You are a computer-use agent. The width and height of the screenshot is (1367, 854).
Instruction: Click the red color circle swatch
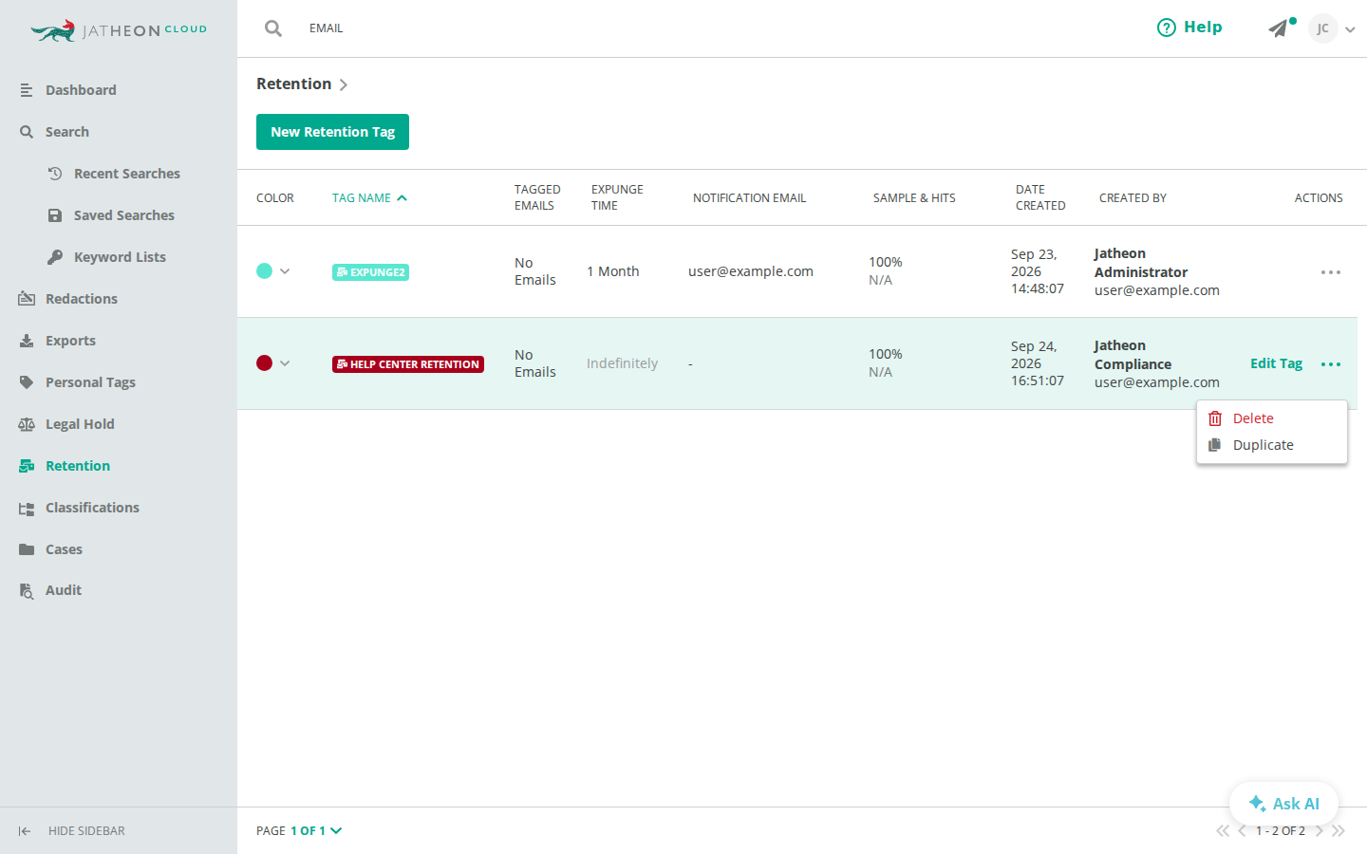tap(265, 363)
